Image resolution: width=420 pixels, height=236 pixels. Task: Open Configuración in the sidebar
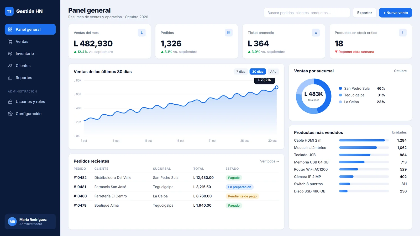tap(30, 114)
